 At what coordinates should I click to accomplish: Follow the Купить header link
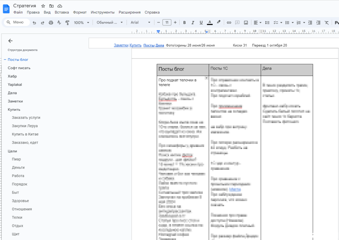click(135, 45)
